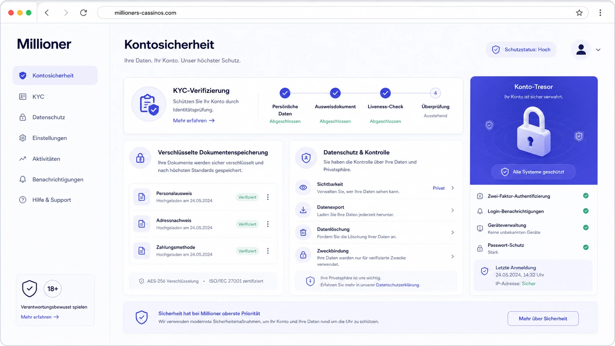This screenshot has height=346, width=615.
Task: Click the Zweckbindung lock icon
Action: pos(303,255)
